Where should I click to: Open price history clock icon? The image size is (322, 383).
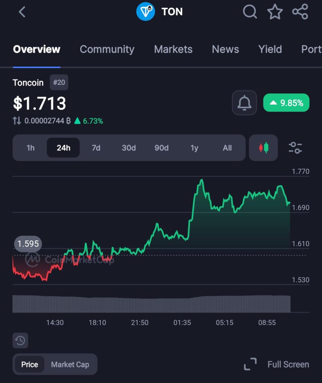[x=20, y=340]
